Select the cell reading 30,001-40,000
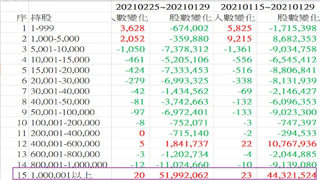Screen dimensions: 320x180 click(x=60, y=91)
